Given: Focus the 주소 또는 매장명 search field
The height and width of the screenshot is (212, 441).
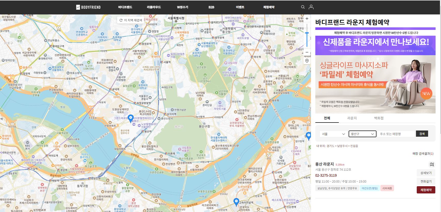Looking at the screenshot, I should (396, 134).
